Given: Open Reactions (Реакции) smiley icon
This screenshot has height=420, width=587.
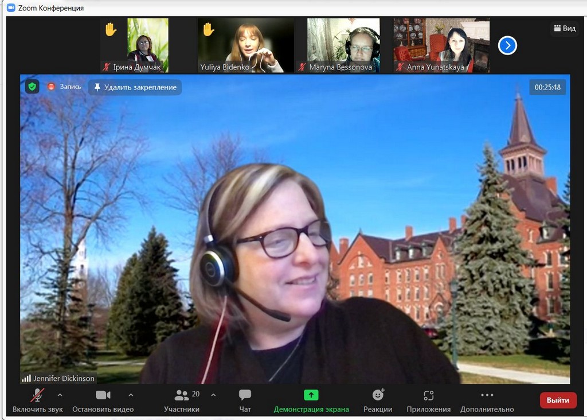Looking at the screenshot, I should 378,395.
